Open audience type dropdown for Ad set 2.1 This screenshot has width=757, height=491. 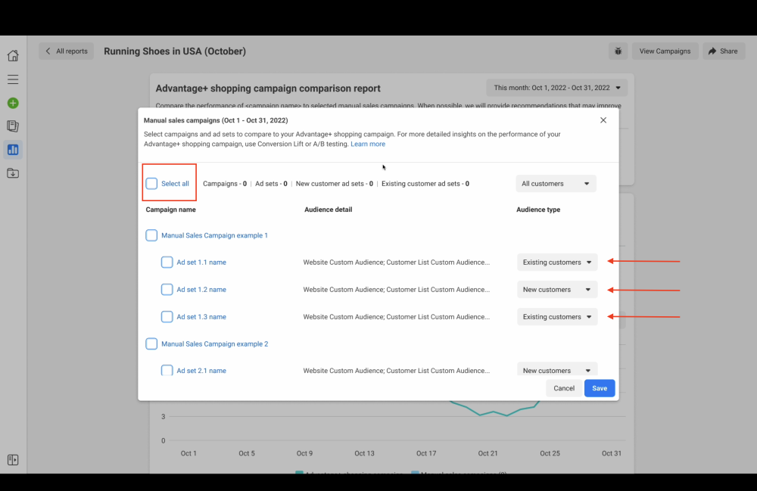pos(557,370)
